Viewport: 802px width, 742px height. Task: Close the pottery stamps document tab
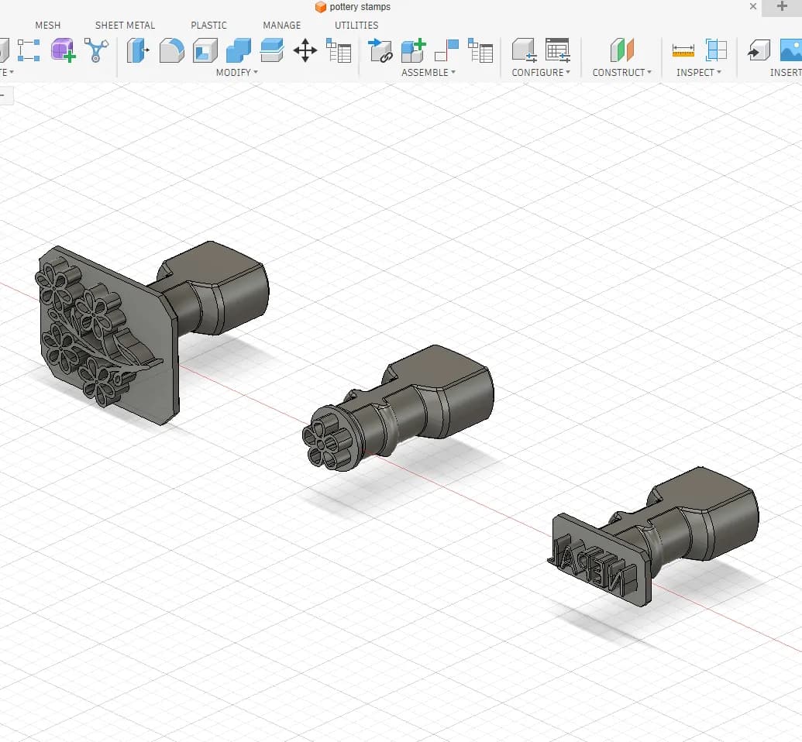(753, 6)
